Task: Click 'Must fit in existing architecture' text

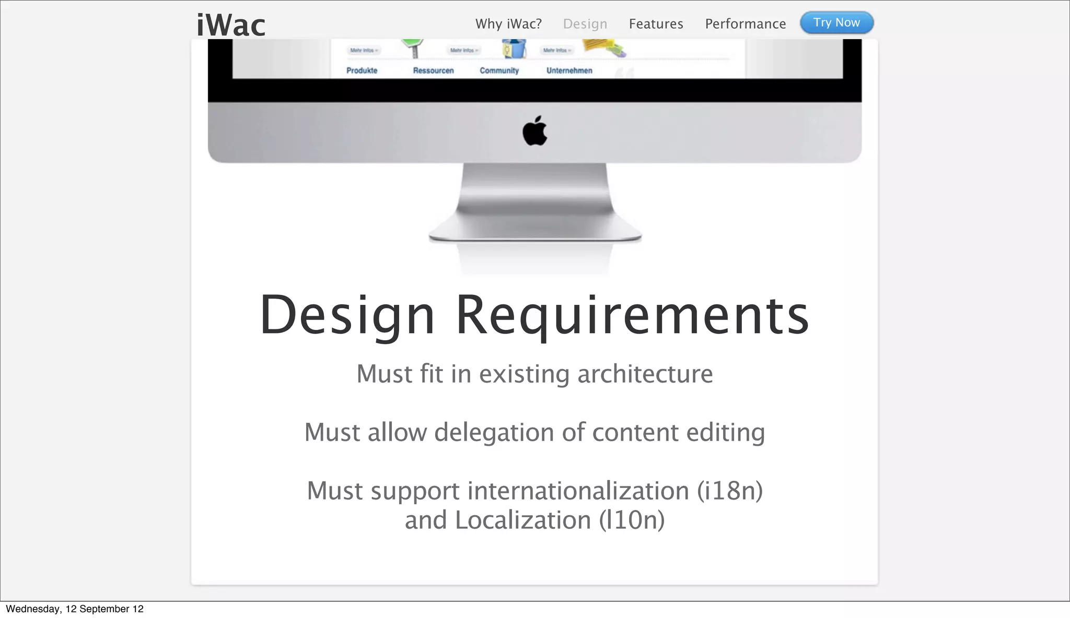Action: point(534,374)
